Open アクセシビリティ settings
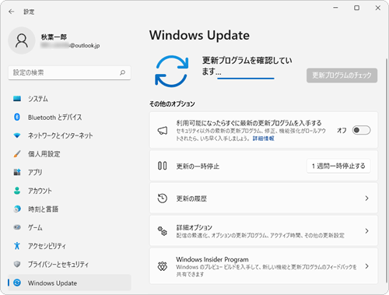Viewport: 389px width, 295px height. (x=69, y=246)
